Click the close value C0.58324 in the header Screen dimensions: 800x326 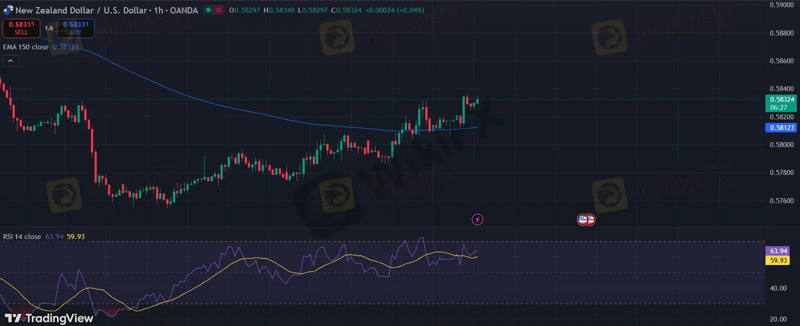(x=346, y=10)
